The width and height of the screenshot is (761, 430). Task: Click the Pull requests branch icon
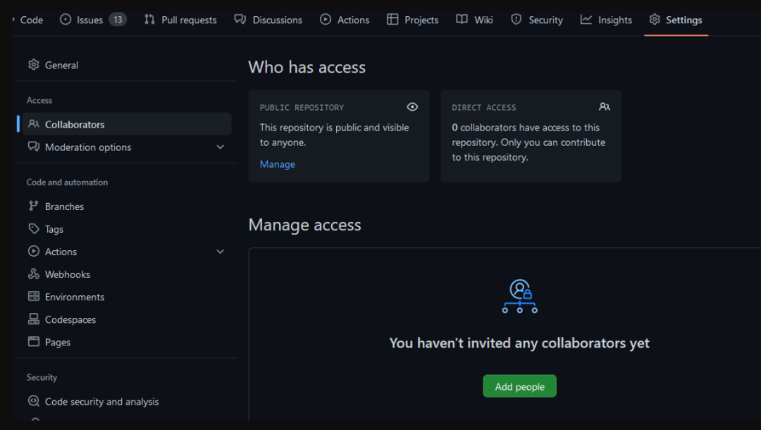pos(149,20)
